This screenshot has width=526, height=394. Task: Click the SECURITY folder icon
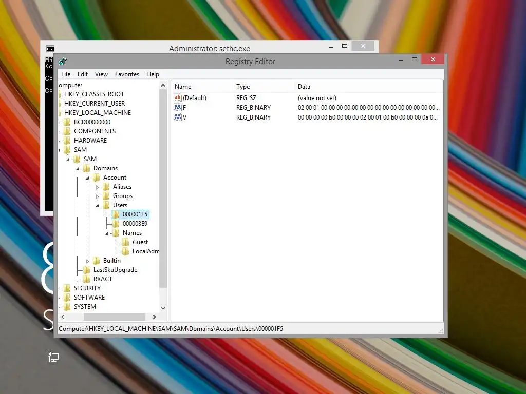point(67,288)
